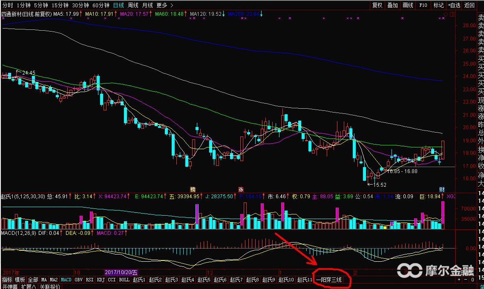This screenshot has height=289, width=484.
Task: Select the 赵氏6 indicator tab
Action: tap(220, 280)
